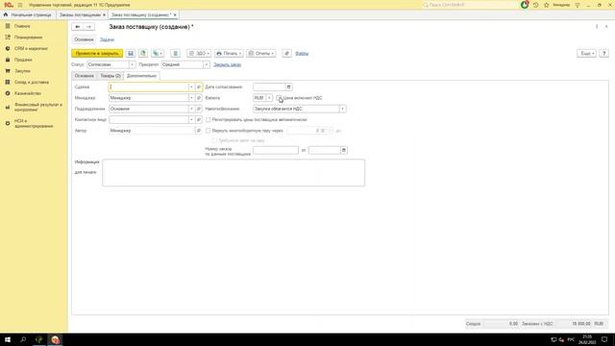Click the save document floppy icon
615x346 pixels.
point(131,54)
